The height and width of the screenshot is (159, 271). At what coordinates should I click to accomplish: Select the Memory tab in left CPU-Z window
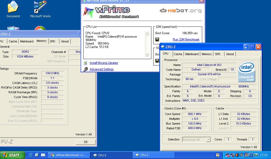[x=42, y=41]
